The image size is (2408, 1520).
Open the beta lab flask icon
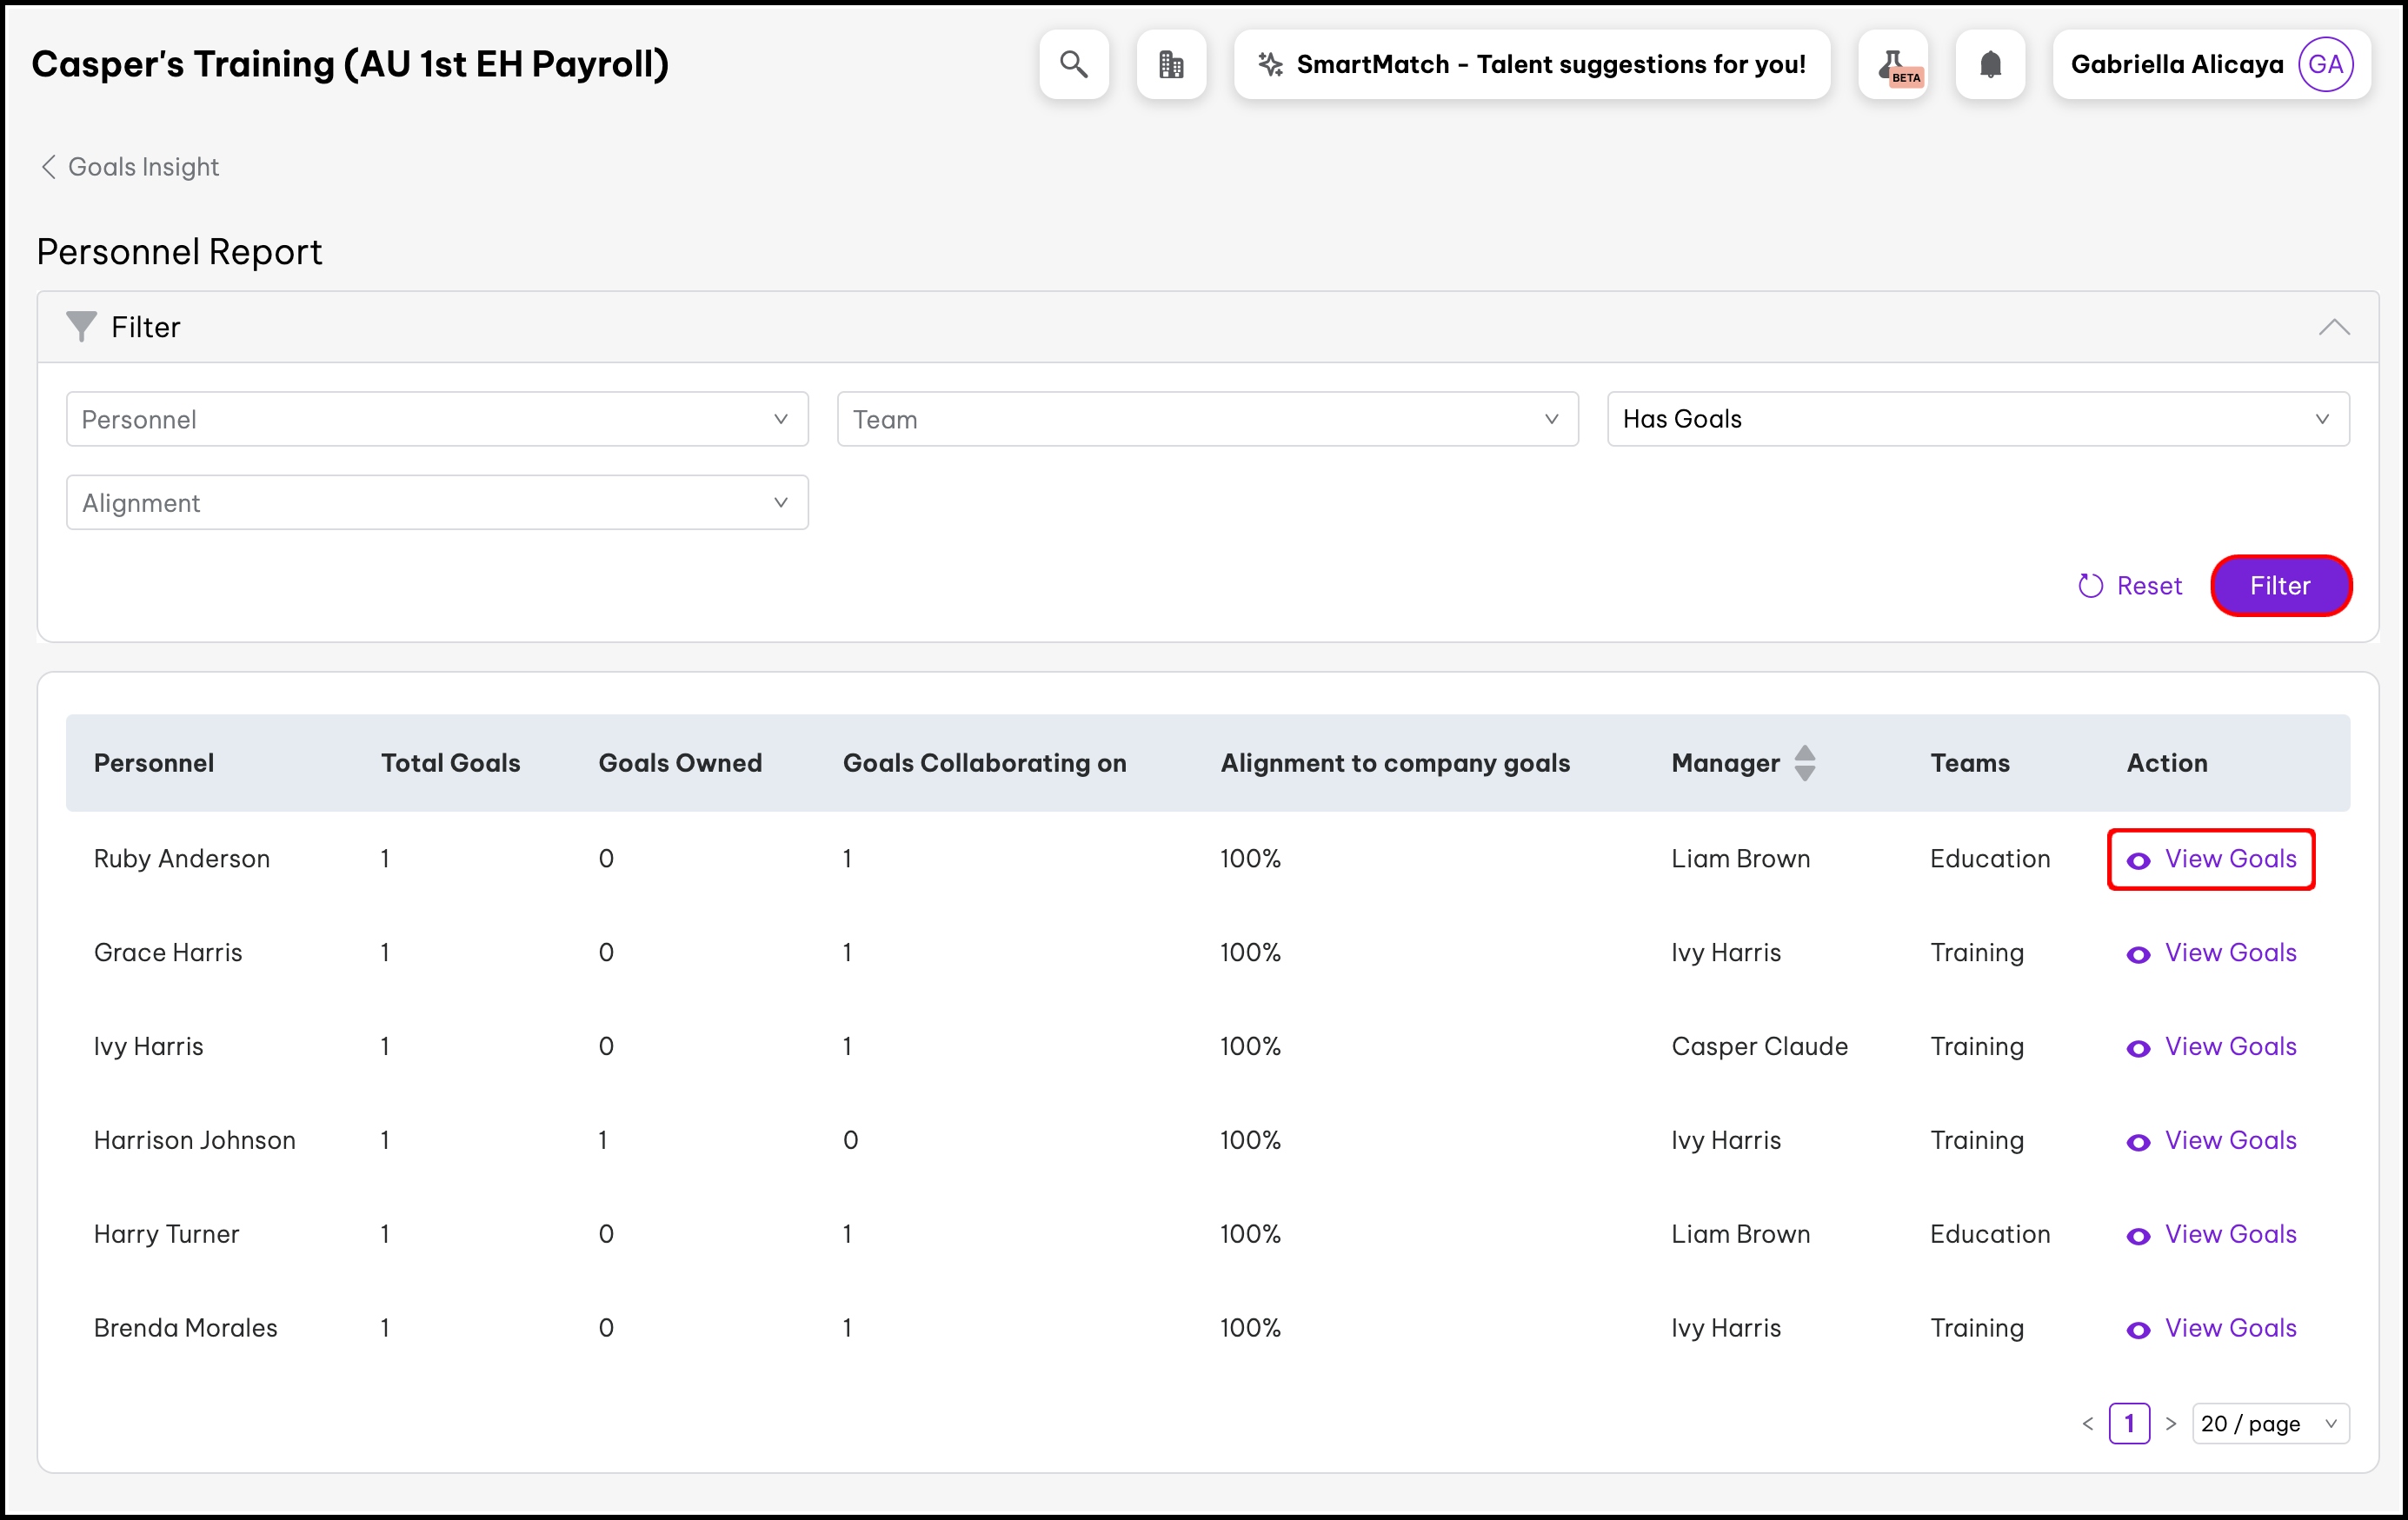tap(1892, 64)
